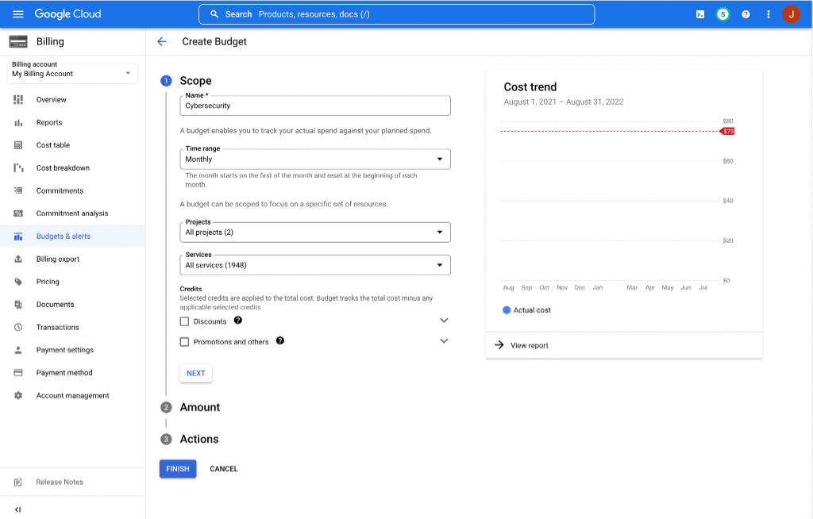Open the user account avatar J
813x519 pixels.
792,14
